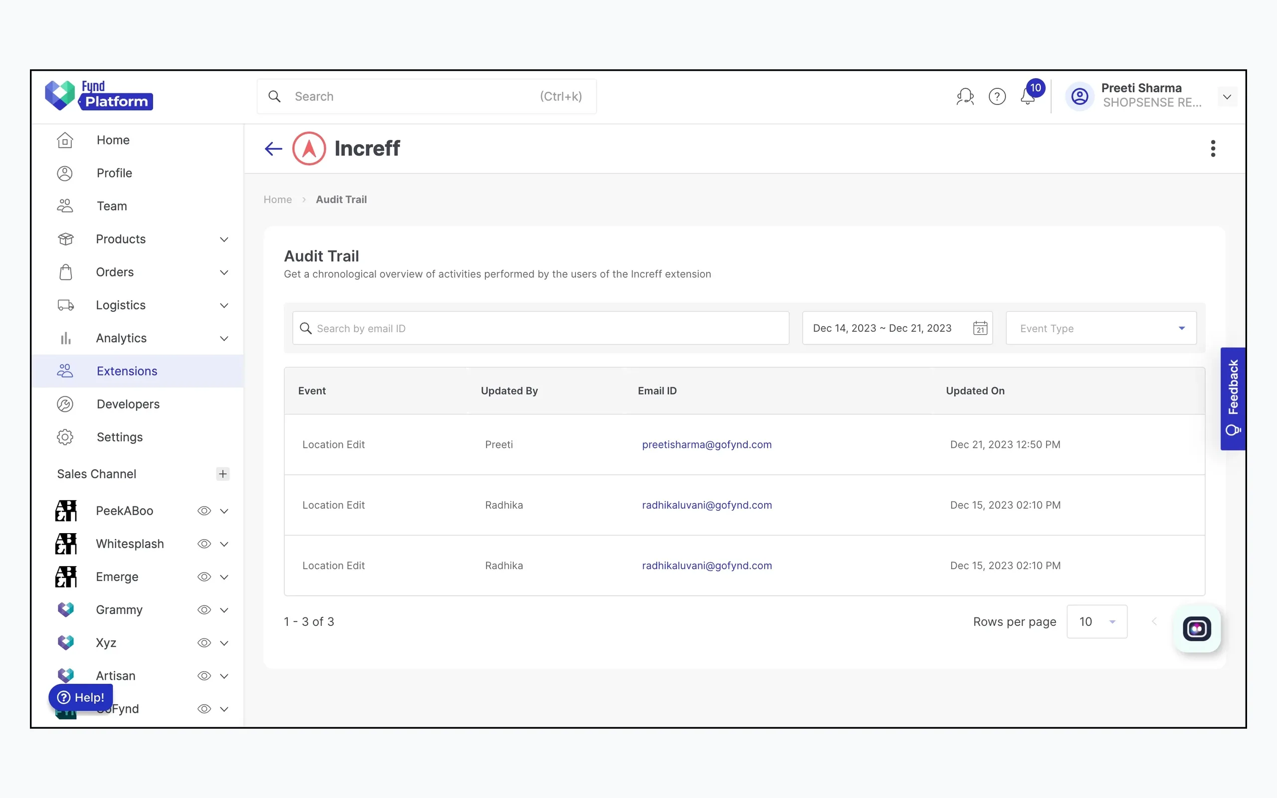Click the Profile icon in the sidebar

coord(65,173)
